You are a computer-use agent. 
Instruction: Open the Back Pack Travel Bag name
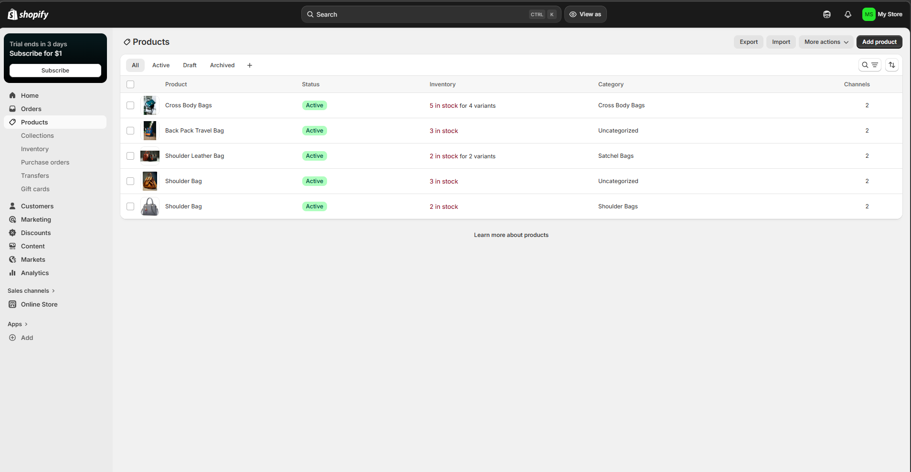pos(194,131)
